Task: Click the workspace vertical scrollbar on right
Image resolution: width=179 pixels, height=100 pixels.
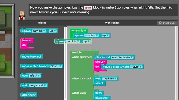Action: tap(176, 63)
